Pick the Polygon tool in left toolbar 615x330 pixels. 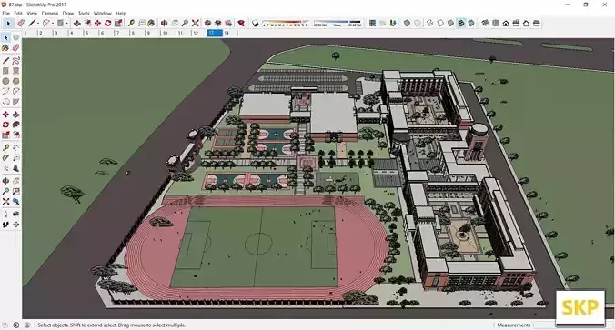(15, 81)
